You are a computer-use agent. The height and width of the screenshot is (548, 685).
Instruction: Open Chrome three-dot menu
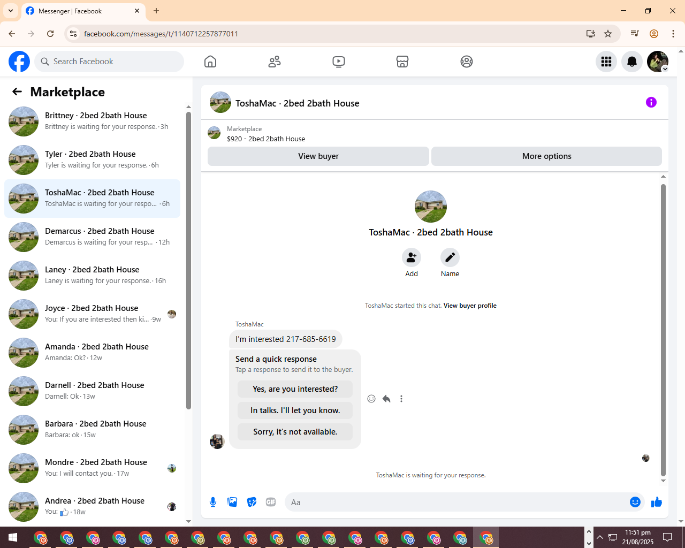coord(673,34)
